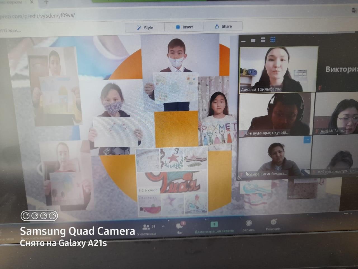Viewport: 358px width, 269px height.
Task: Expand the arrow next to Participants
Action: (163, 226)
